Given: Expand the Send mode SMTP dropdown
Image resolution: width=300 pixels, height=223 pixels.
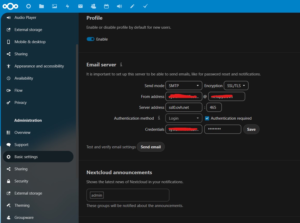Looking at the screenshot, I should point(184,86).
